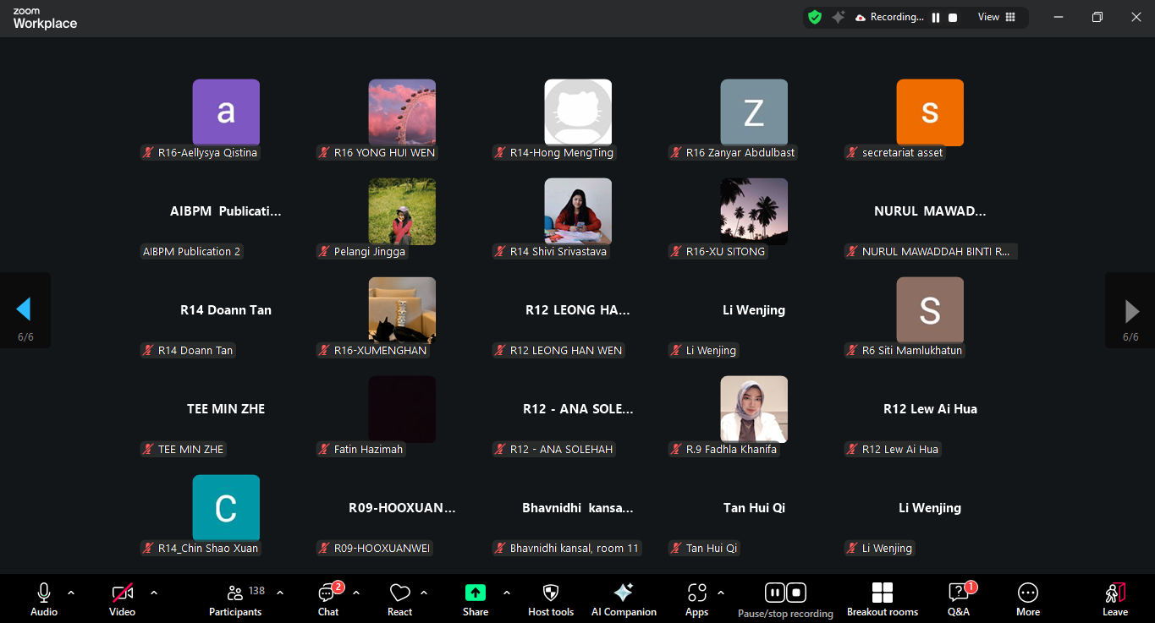This screenshot has width=1155, height=623.
Task: Expand video options arrow next to Video
Action: coord(154,593)
